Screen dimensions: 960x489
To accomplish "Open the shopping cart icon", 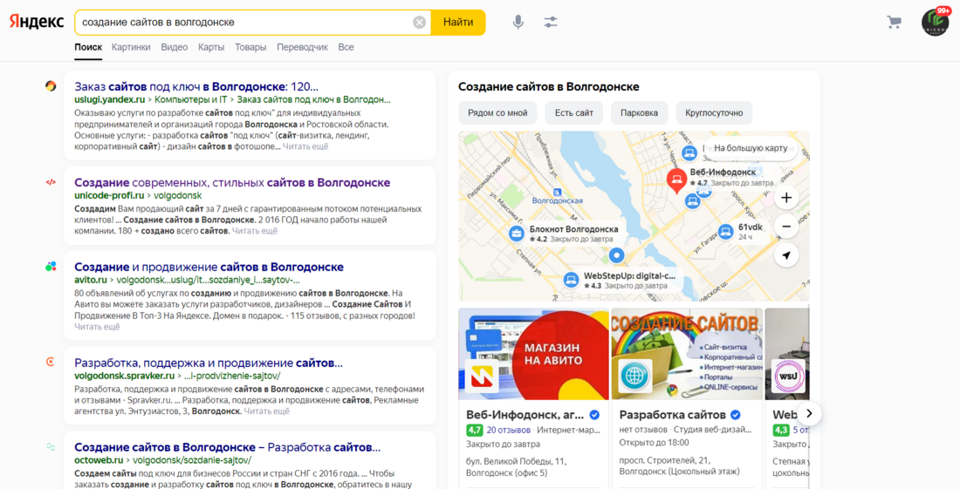I will pos(894,23).
